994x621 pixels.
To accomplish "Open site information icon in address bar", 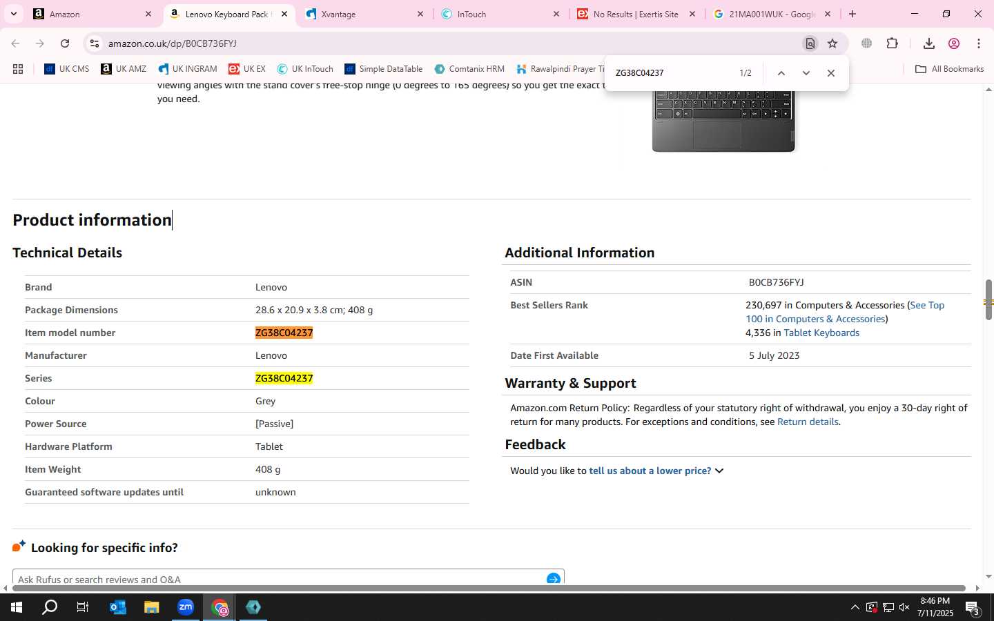I will pos(95,43).
